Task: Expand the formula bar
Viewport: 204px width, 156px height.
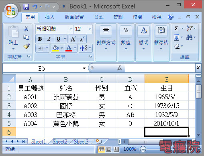Action: [198, 68]
